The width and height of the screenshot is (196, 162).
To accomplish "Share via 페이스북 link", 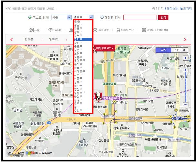I will 171,9.
